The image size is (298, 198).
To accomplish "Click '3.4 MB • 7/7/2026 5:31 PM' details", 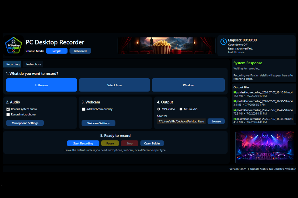I will pyautogui.click(x=249, y=105).
